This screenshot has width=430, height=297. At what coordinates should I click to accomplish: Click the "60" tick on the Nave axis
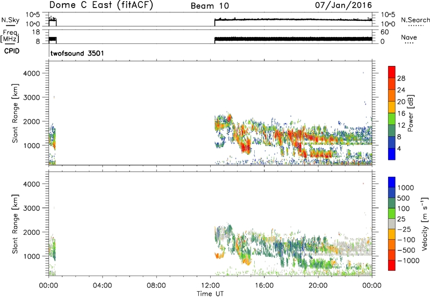384,32
